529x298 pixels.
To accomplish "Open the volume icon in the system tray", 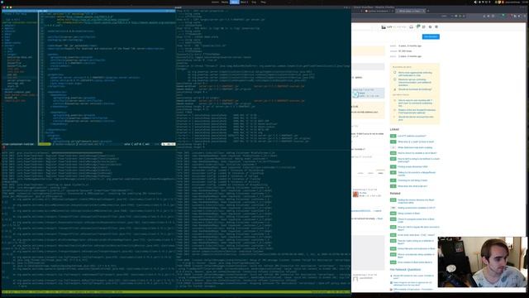I will [x=475, y=2].
